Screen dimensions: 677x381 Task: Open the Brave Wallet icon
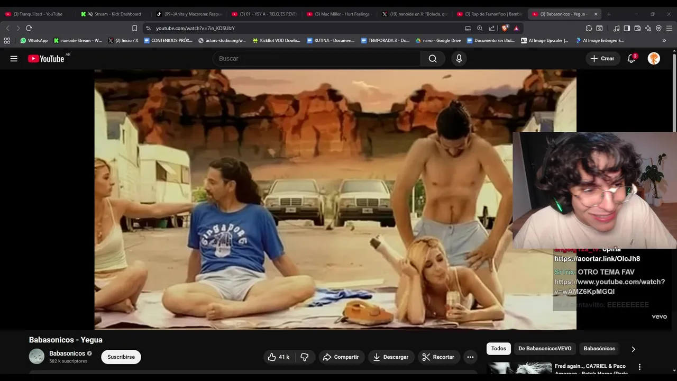[x=637, y=28]
